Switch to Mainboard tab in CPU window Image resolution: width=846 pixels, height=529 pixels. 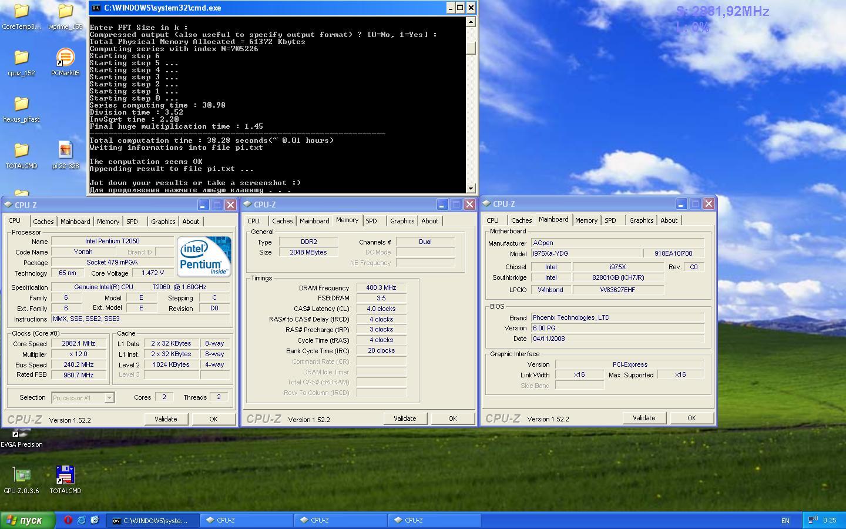pyautogui.click(x=75, y=222)
